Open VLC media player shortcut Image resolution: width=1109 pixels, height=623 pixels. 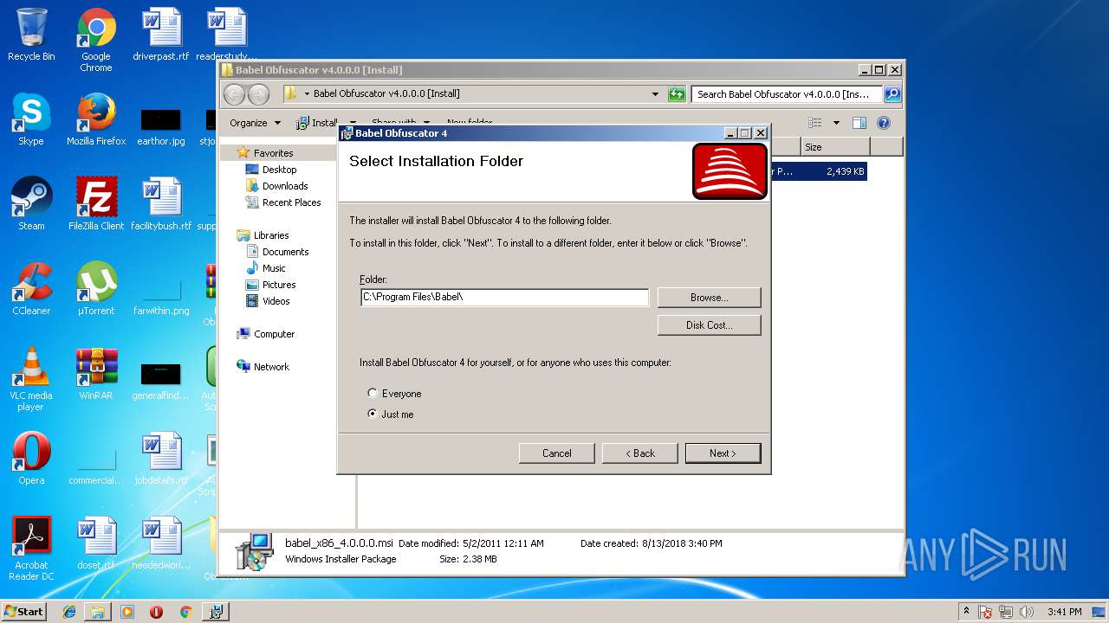pos(31,380)
